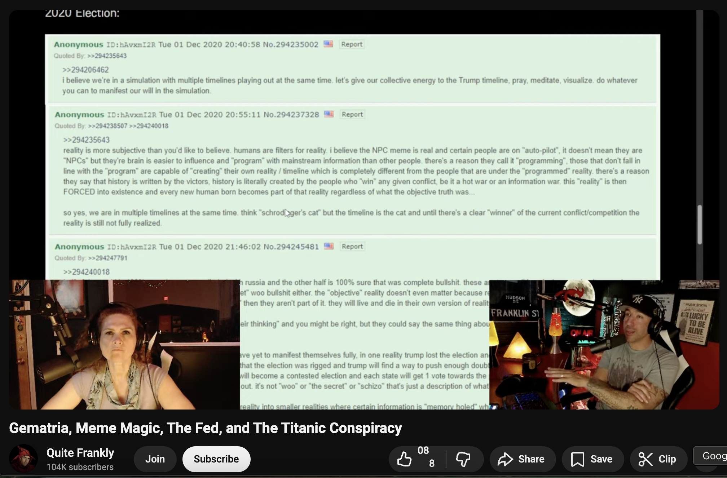
Task: Click the Share arrow button
Action: click(523, 459)
